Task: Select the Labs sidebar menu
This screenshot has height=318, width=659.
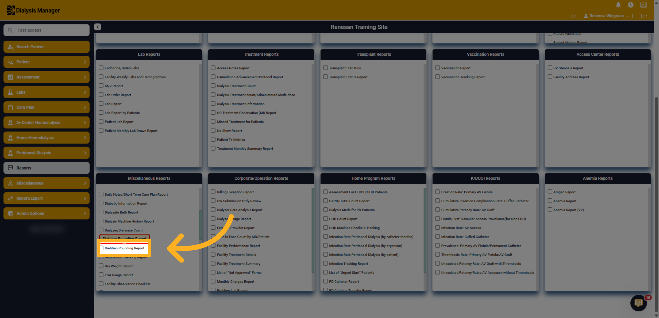Action: [46, 92]
